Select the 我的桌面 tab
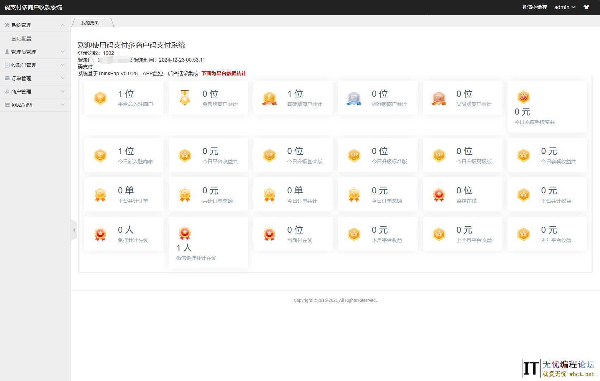The height and width of the screenshot is (381, 600). [x=90, y=23]
